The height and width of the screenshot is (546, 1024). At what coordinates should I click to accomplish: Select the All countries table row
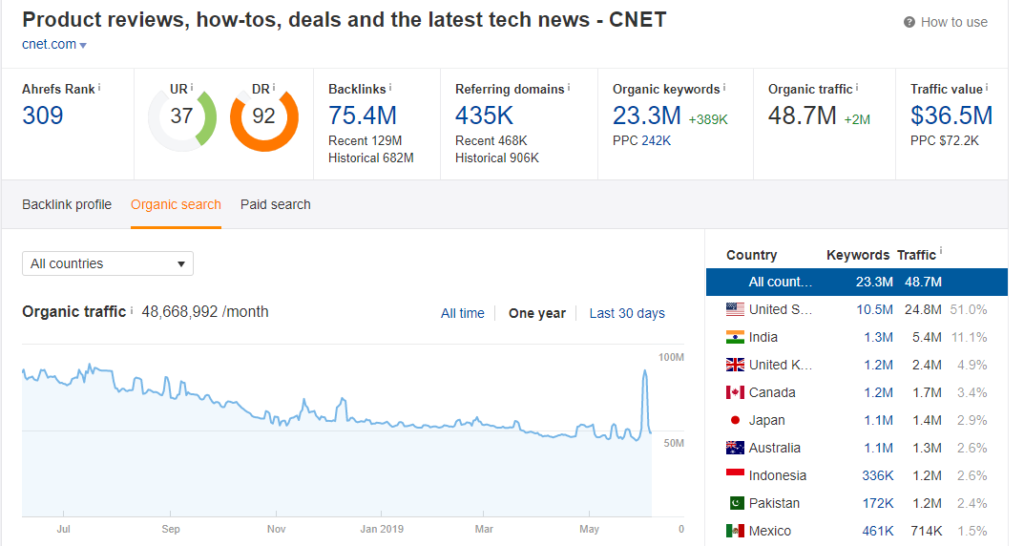click(856, 282)
